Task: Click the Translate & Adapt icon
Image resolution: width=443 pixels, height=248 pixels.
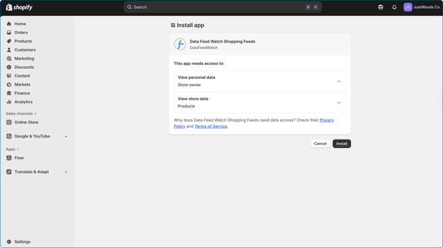Action: [9, 172]
